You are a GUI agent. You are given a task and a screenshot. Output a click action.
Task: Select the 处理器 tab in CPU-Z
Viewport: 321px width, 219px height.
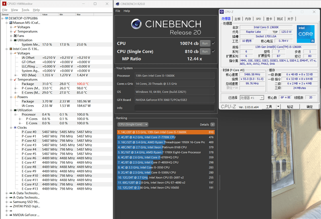click(x=226, y=18)
